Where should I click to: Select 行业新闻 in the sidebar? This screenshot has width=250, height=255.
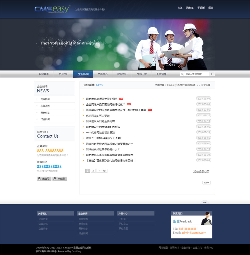pyautogui.click(x=45, y=119)
